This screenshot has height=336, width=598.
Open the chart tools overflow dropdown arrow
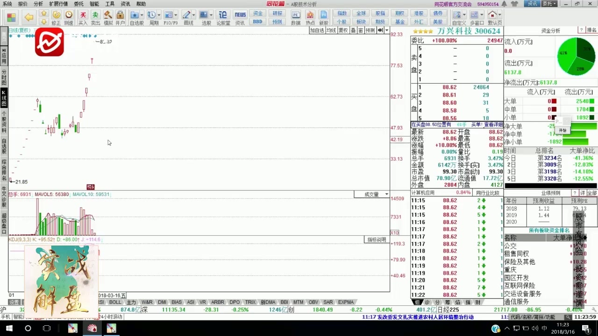click(x=386, y=30)
